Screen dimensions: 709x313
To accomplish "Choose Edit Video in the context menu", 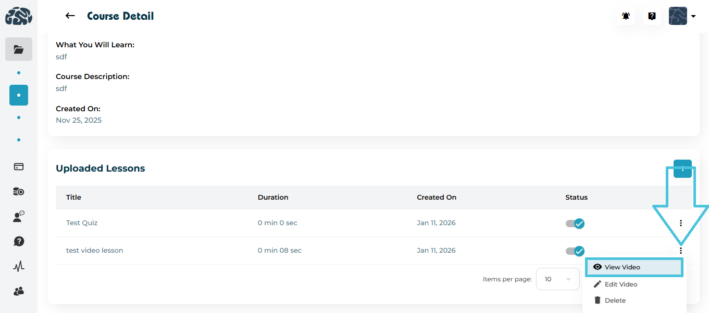I will tap(620, 284).
